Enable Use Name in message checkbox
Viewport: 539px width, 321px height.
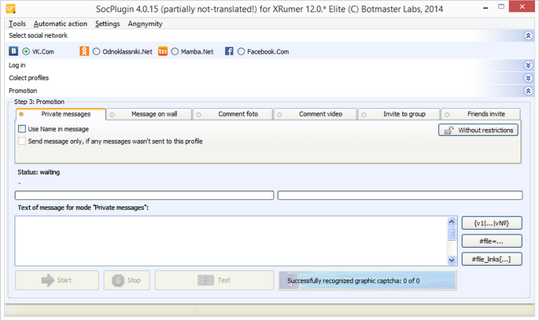click(x=22, y=129)
